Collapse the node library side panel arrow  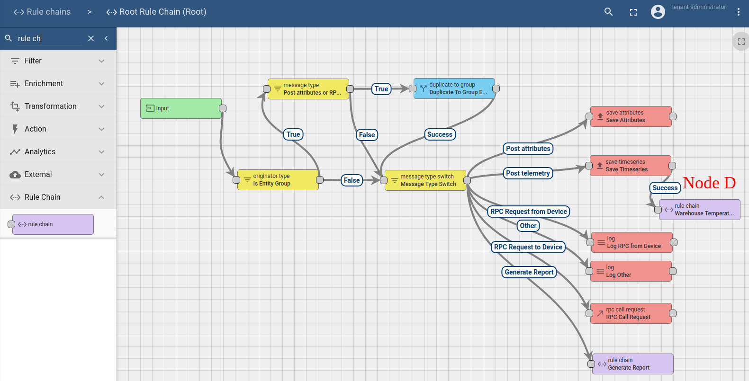click(x=106, y=38)
